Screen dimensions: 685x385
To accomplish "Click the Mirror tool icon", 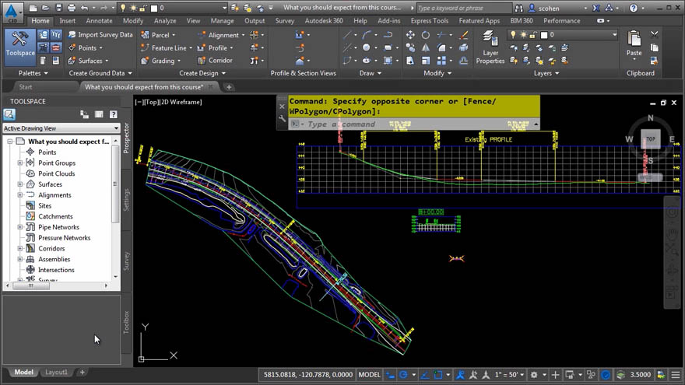I will tap(426, 48).
